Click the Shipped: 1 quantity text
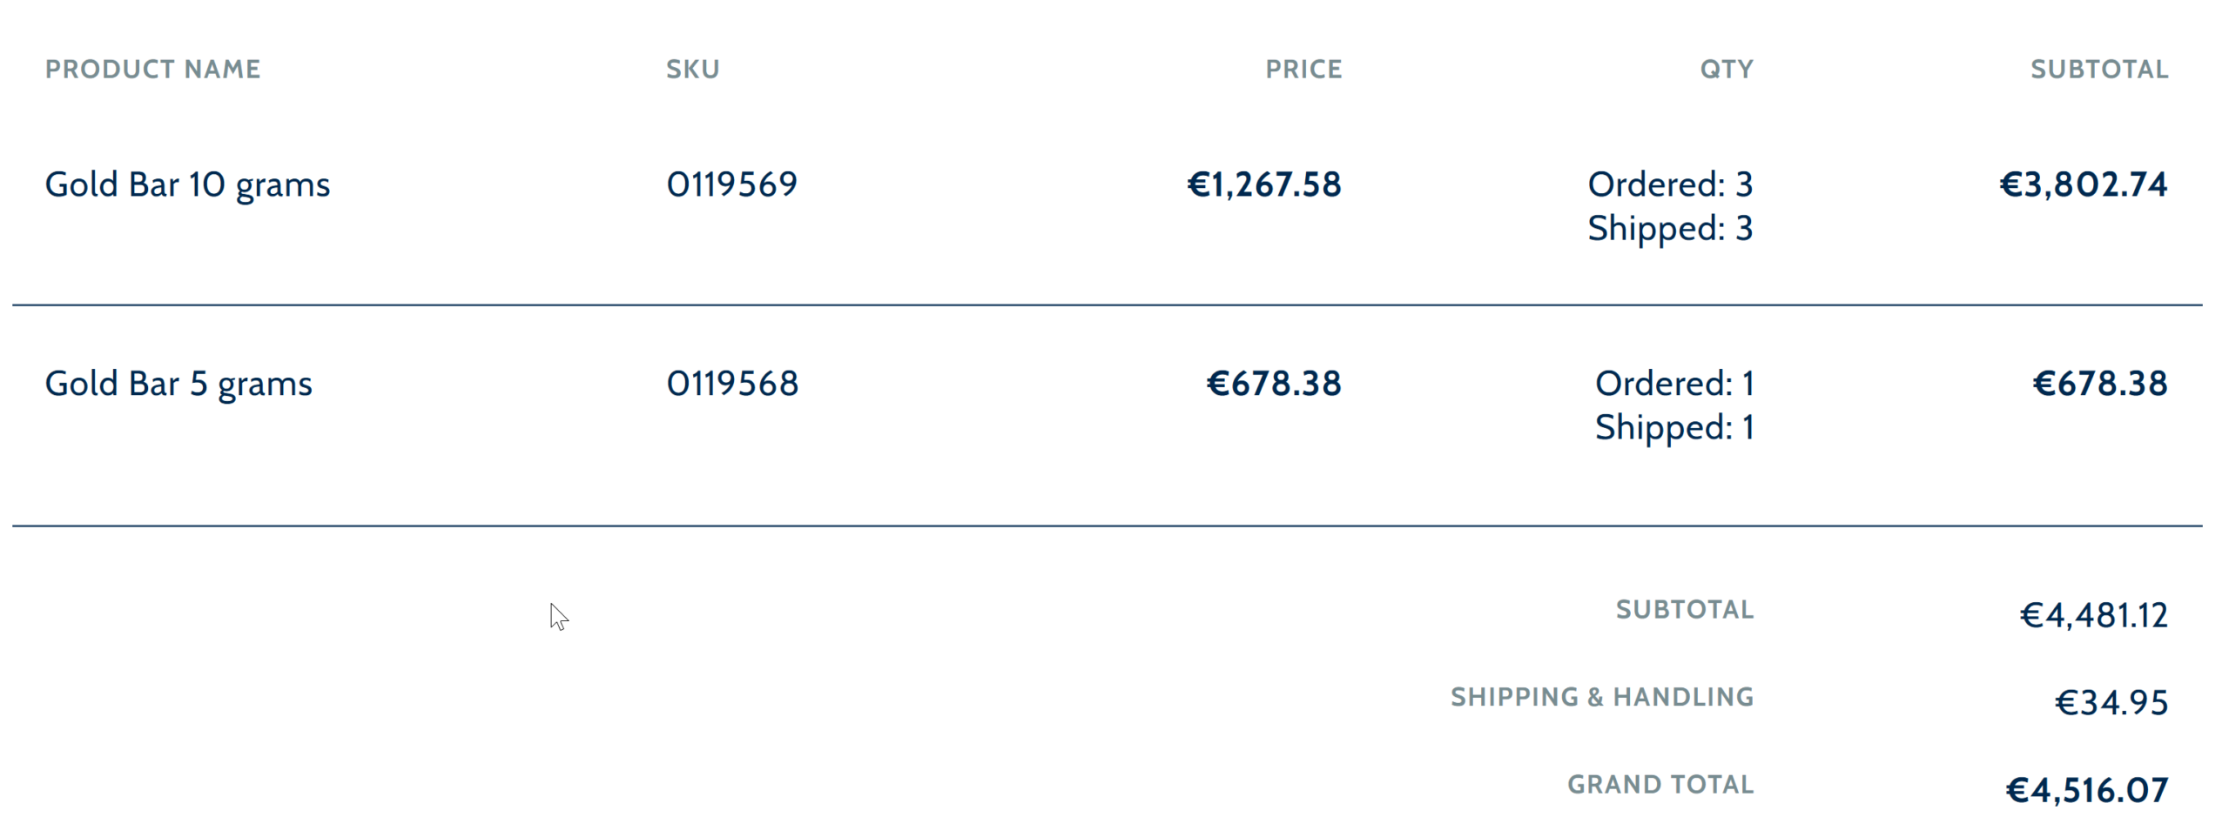The height and width of the screenshot is (837, 2229). coord(1673,428)
